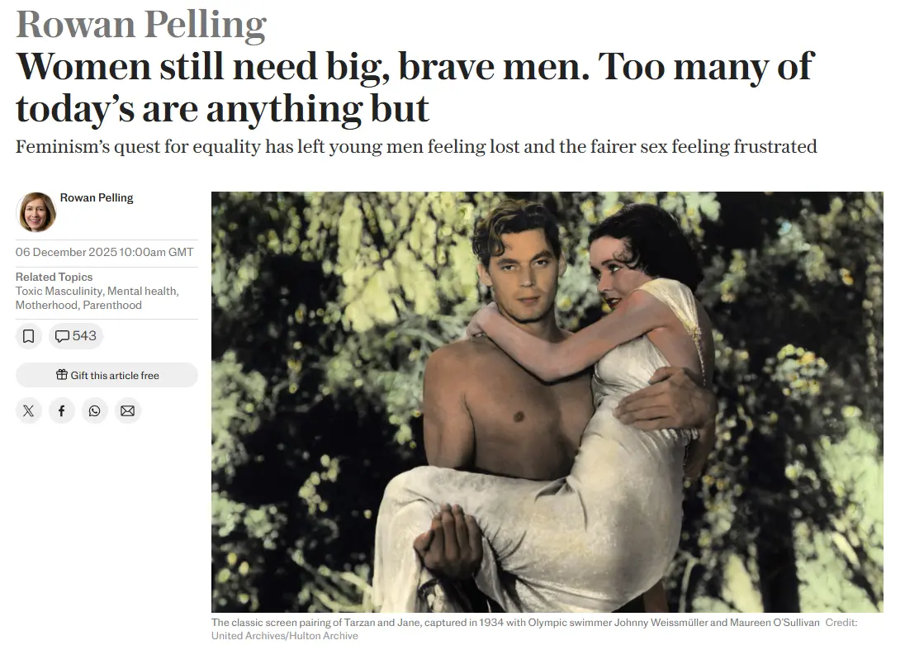Viewport: 905px width, 645px height.
Task: Save article with the bookmark icon
Action: coord(28,336)
